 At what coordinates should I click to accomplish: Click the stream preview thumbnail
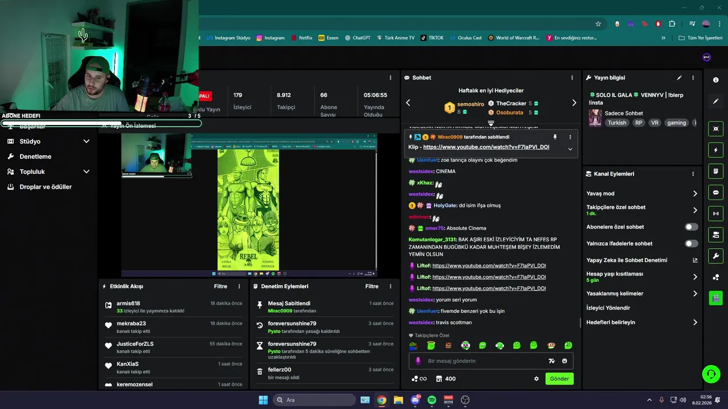[249, 205]
